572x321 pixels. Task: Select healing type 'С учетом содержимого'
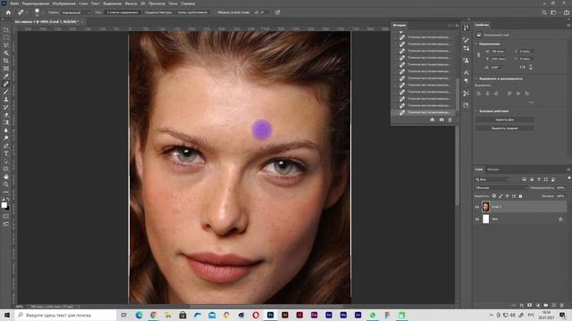122,12
